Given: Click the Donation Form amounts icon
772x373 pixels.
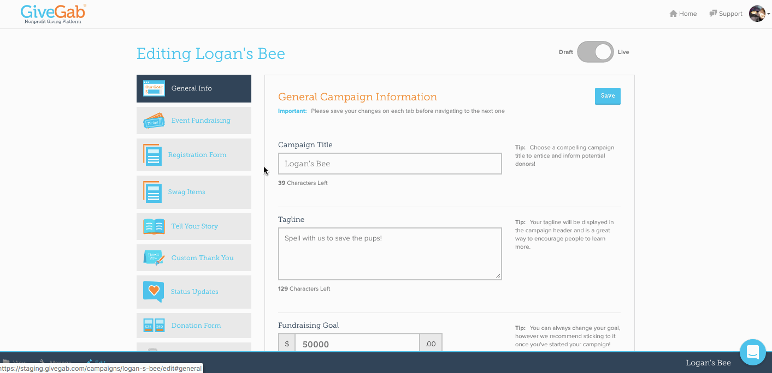Looking at the screenshot, I should [154, 326].
